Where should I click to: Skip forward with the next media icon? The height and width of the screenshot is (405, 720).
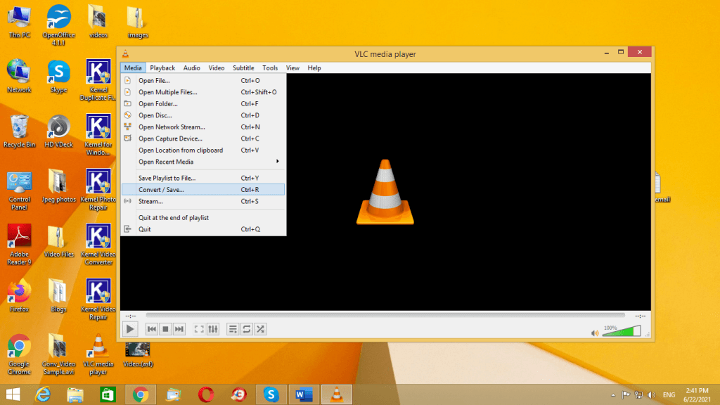[x=179, y=328]
